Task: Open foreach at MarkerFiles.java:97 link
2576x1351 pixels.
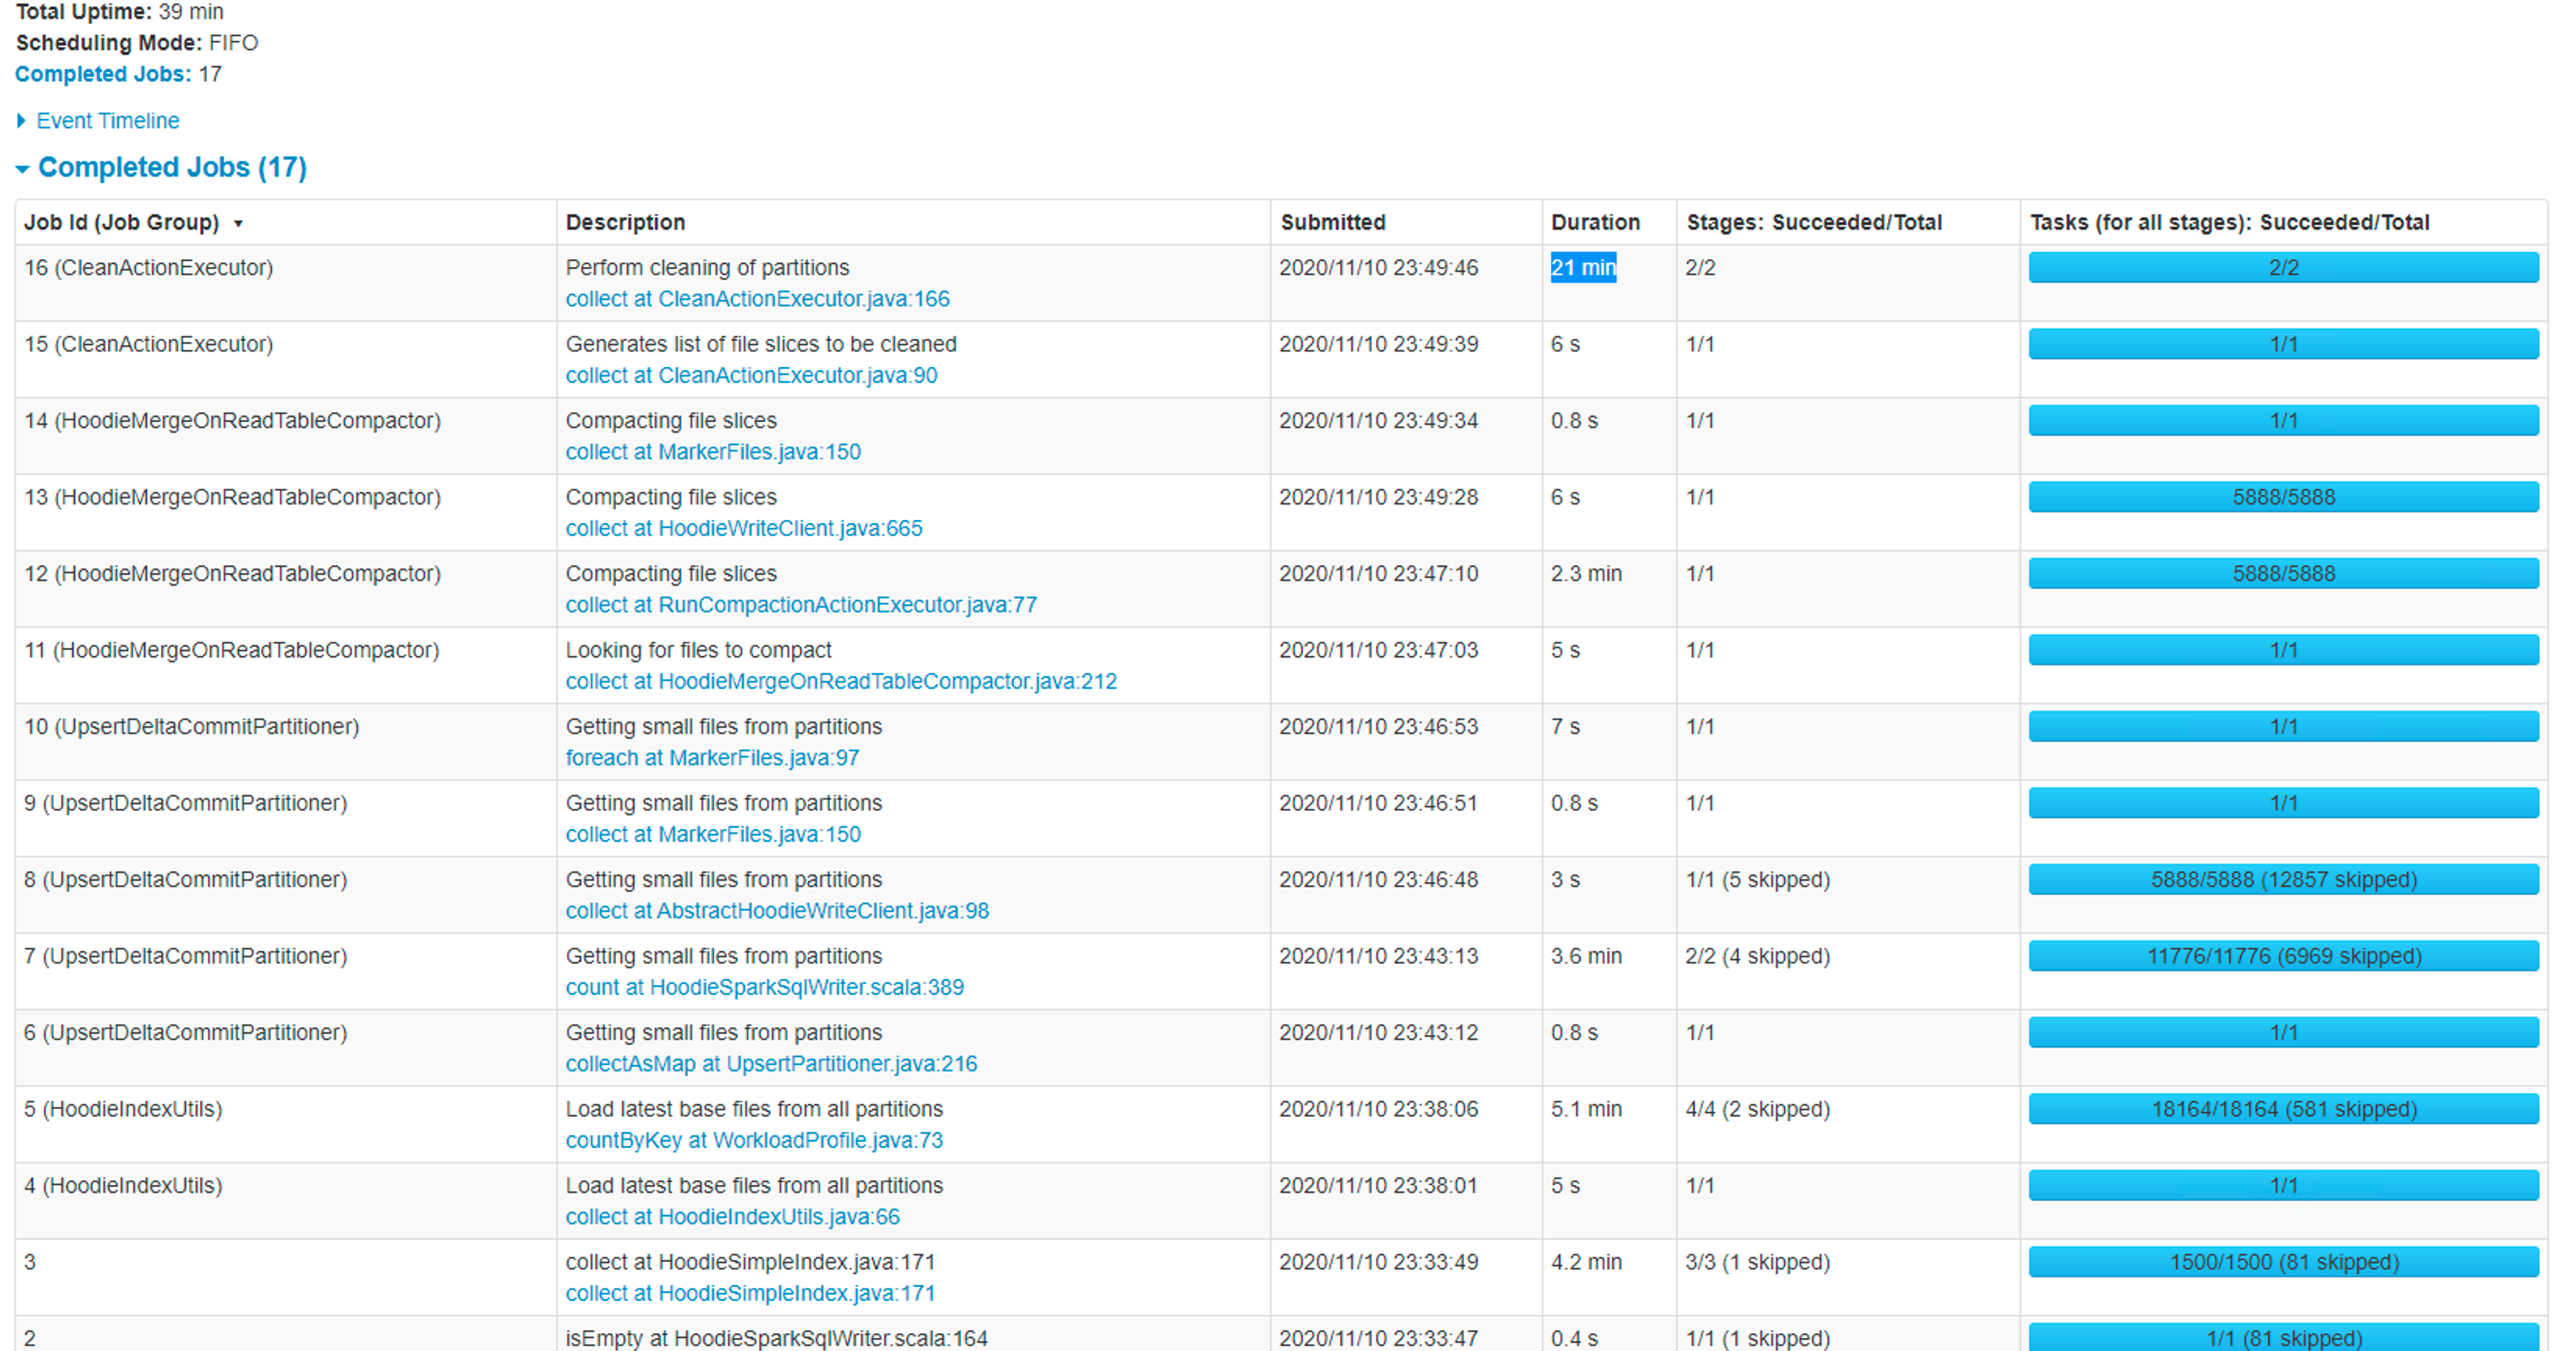Action: point(712,758)
